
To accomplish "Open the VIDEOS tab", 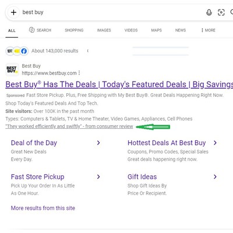I will (x=131, y=30).
